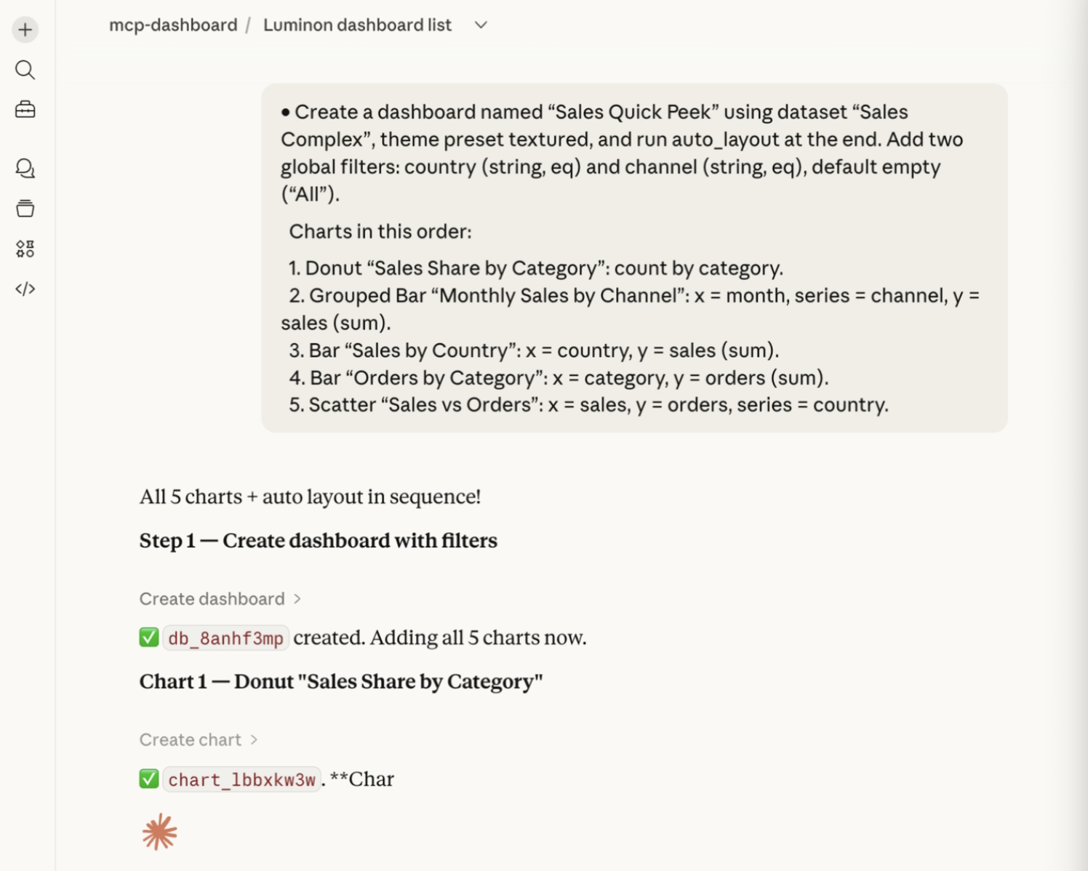Image resolution: width=1088 pixels, height=871 pixels.
Task: Click the "Chart 1 — Donut" heading
Action: pos(340,682)
